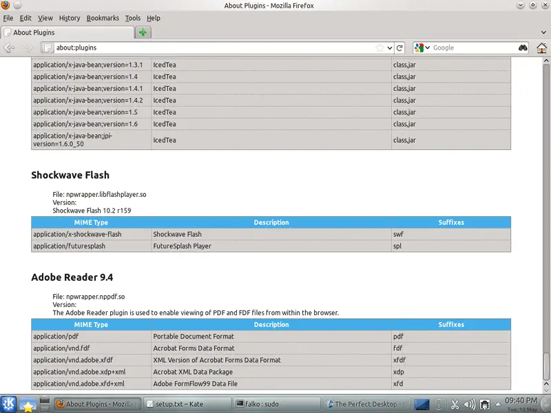
Task: Open the Help menu
Action: point(154,18)
